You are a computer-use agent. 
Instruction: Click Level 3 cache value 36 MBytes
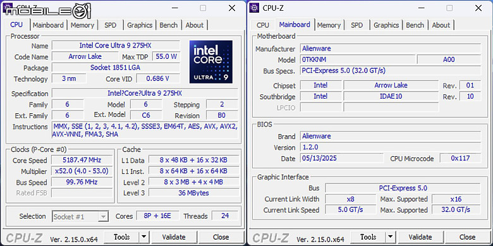point(193,193)
